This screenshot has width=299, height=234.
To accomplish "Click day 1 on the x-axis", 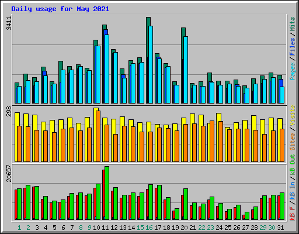I will (x=19, y=228).
